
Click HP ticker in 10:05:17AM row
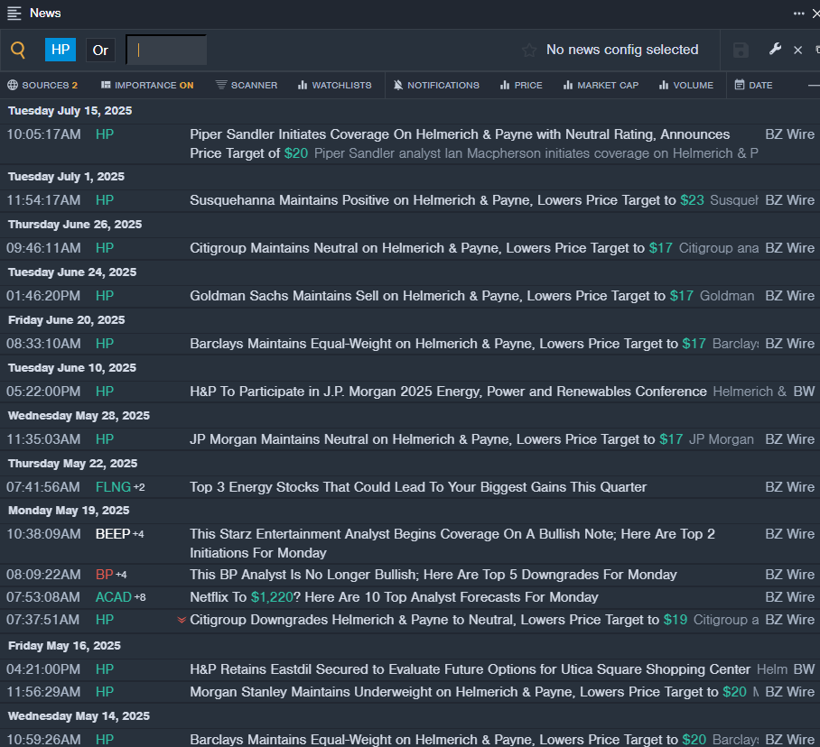click(105, 134)
